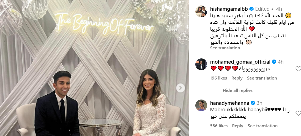
Task: Translate mohamed_gomaa_official's comment
Action: point(262,78)
